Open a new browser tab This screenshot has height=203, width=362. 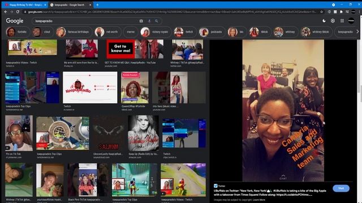tap(97, 5)
